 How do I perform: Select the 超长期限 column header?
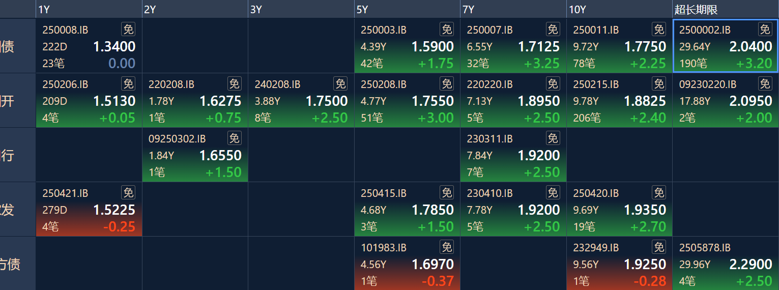coord(726,9)
